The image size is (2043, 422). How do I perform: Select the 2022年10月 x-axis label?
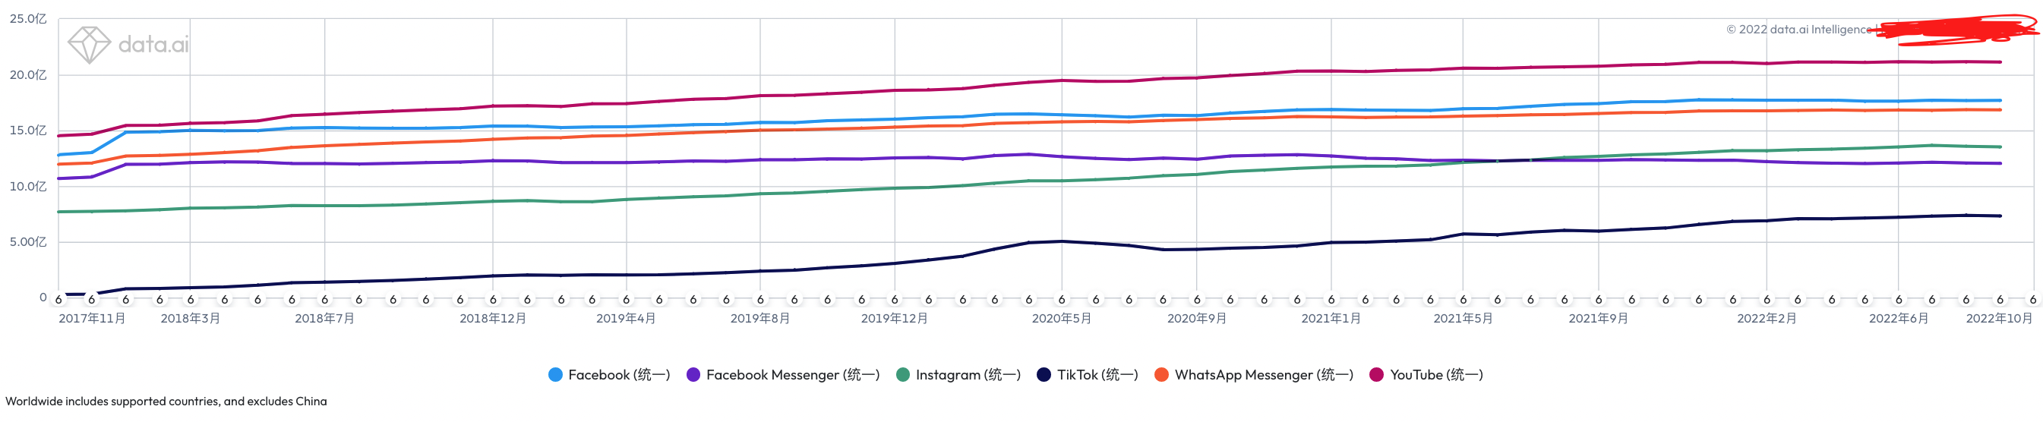tap(1999, 318)
